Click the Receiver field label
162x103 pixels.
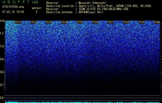pyautogui.click(x=52, y=9)
